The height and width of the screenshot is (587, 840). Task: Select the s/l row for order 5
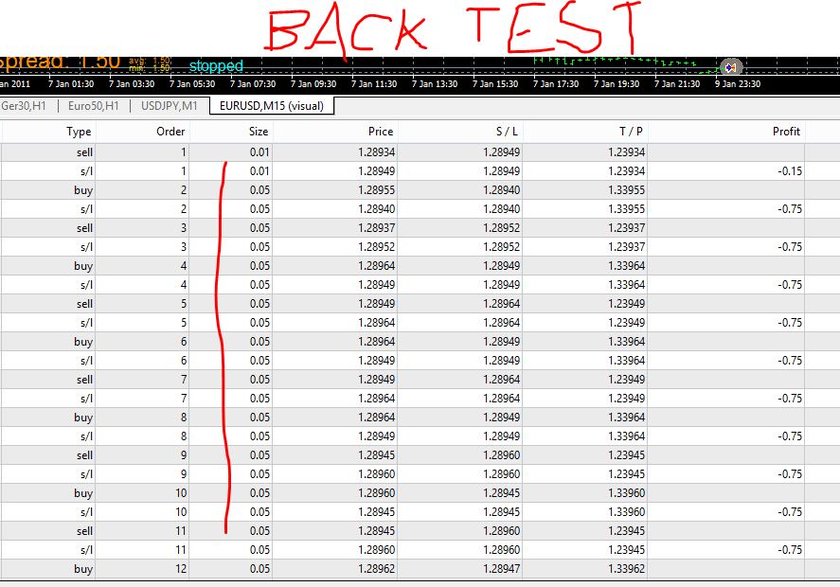tap(420, 323)
